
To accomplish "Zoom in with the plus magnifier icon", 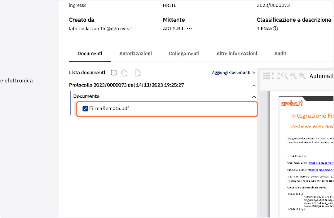I will [x=302, y=76].
